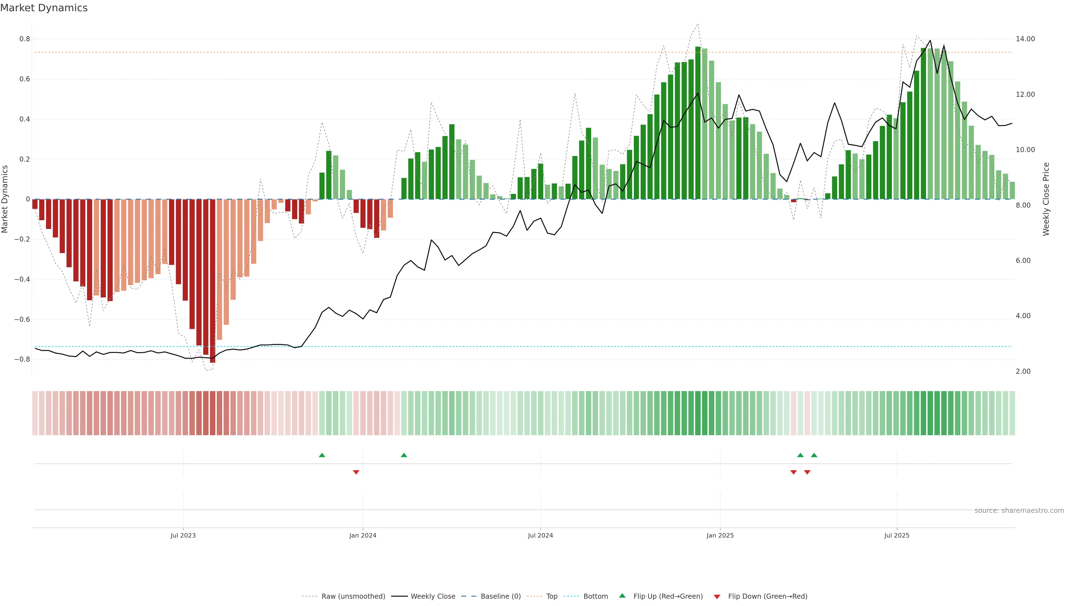Screen dimensions: 1078x606
Task: Click the Weekly Close Price axis title
Action: [x=1046, y=199]
